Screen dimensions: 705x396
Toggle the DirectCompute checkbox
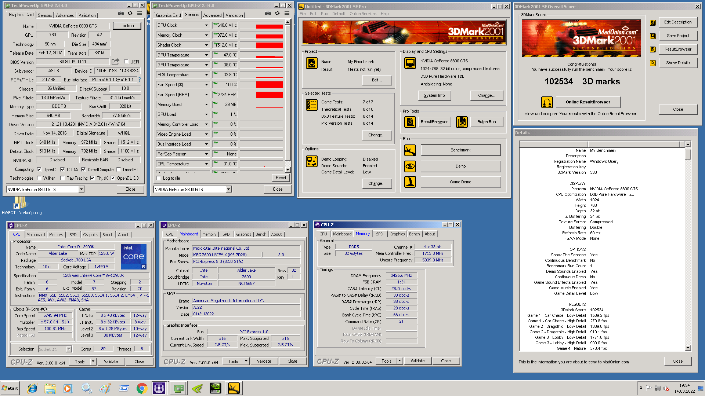(83, 170)
